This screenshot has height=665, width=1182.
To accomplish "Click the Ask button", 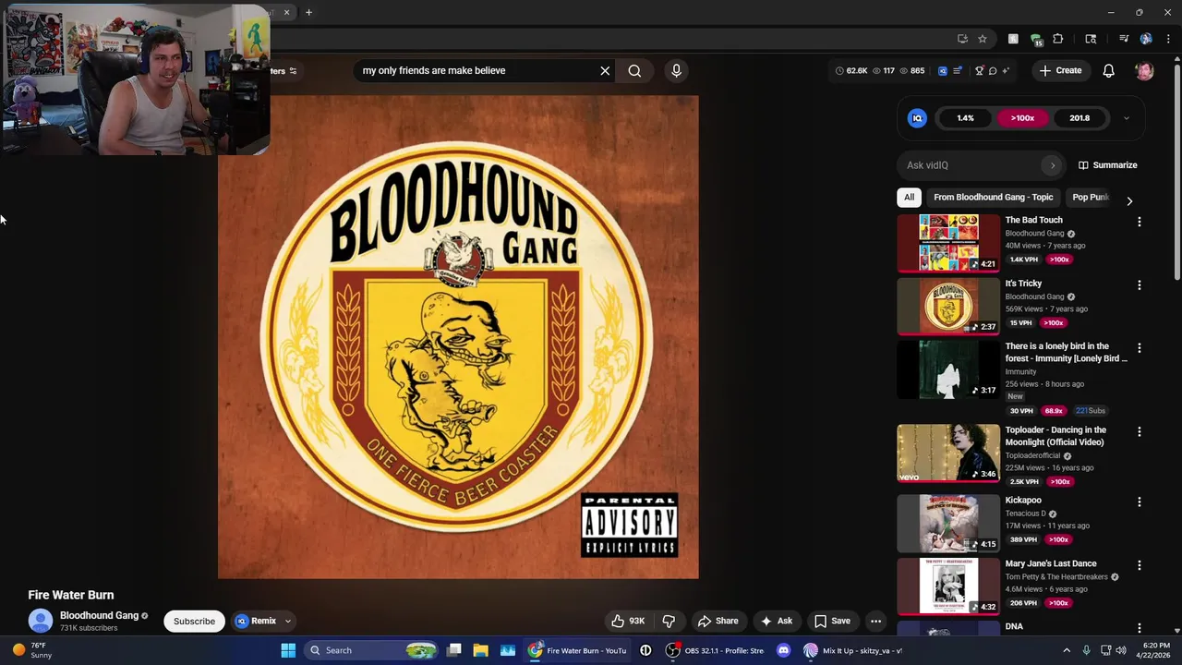I will 776,621.
